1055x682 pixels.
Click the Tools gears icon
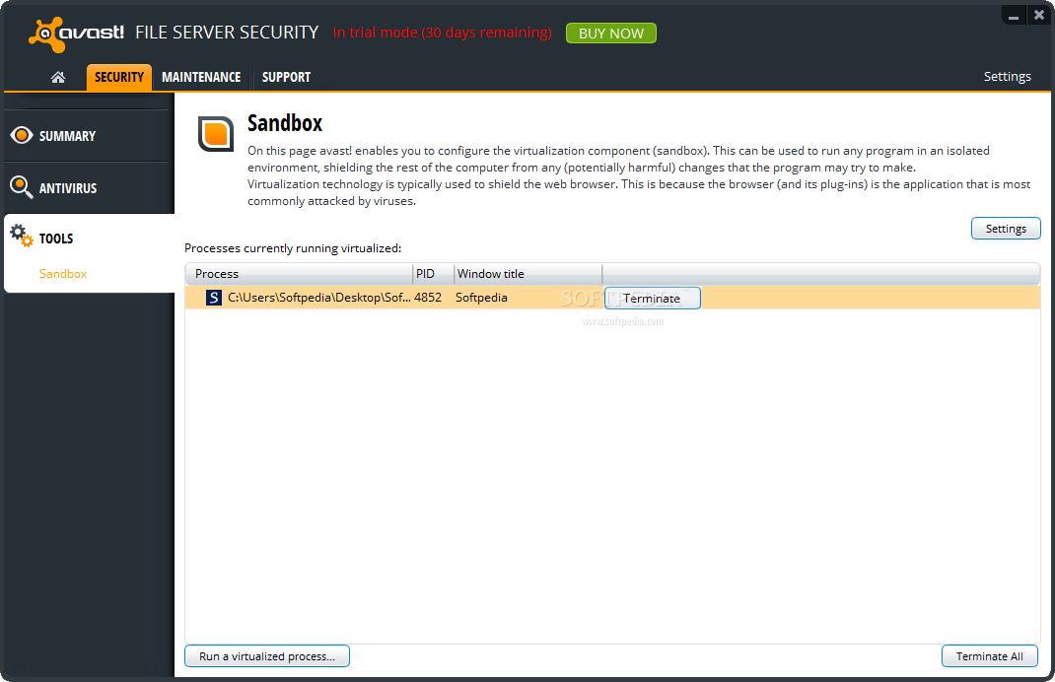tap(22, 236)
